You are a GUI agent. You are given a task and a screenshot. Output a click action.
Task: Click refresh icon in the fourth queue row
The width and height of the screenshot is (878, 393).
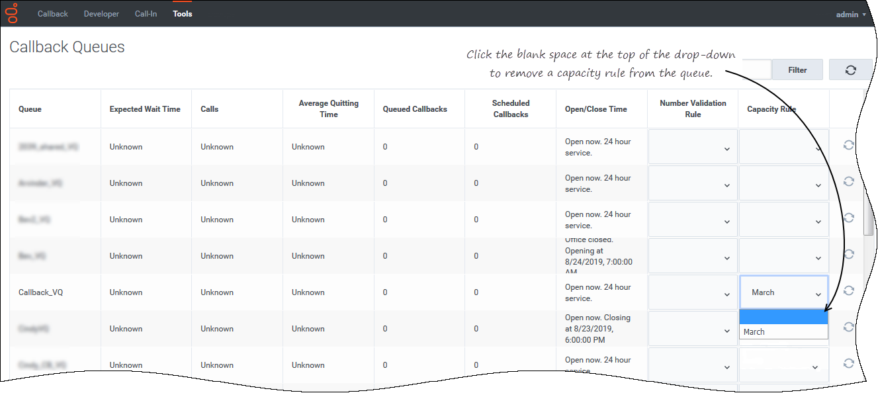click(x=849, y=255)
